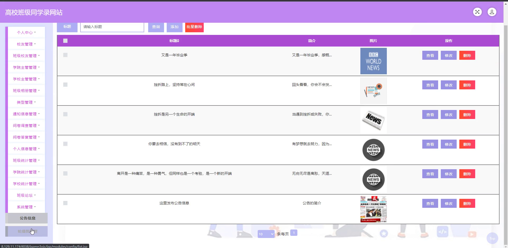Click the 高校班级同学录网站 site title
The width and height of the screenshot is (508, 248).
[x=34, y=12]
